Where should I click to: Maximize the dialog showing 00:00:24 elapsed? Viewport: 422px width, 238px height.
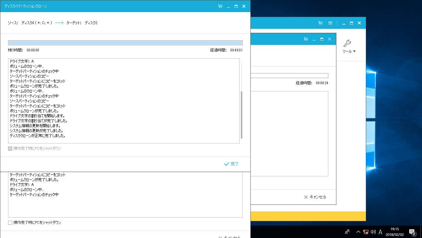click(322, 39)
